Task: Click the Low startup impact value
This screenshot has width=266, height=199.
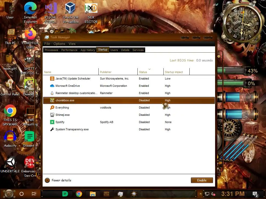Action: click(168, 79)
